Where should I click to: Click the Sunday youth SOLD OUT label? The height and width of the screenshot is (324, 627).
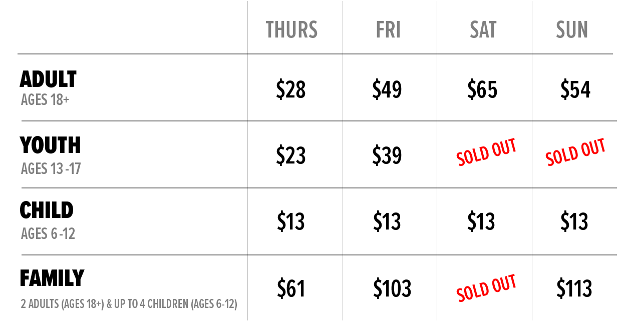575,152
